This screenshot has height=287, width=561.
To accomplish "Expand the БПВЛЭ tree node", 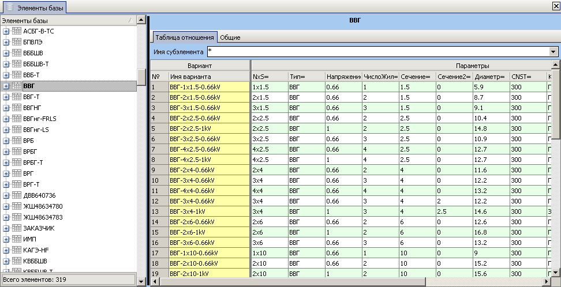I will pos(6,42).
